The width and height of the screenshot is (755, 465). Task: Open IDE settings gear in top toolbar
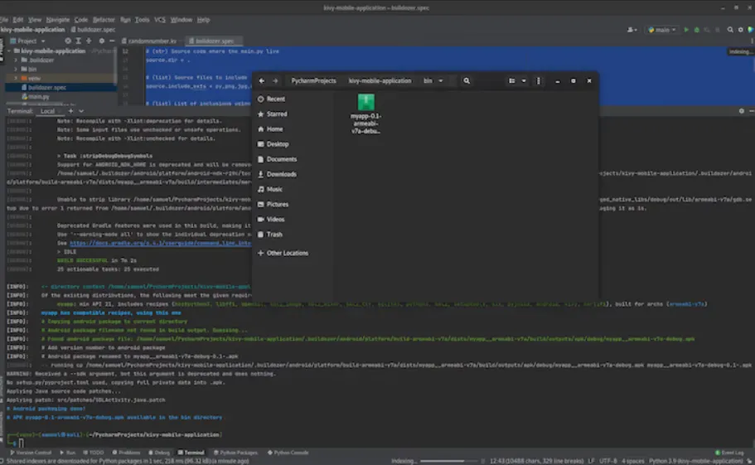coord(741,30)
